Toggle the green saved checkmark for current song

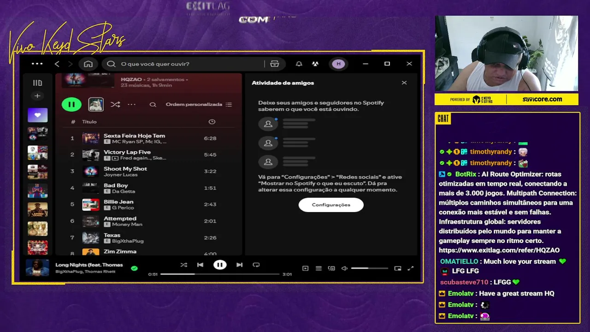click(134, 268)
